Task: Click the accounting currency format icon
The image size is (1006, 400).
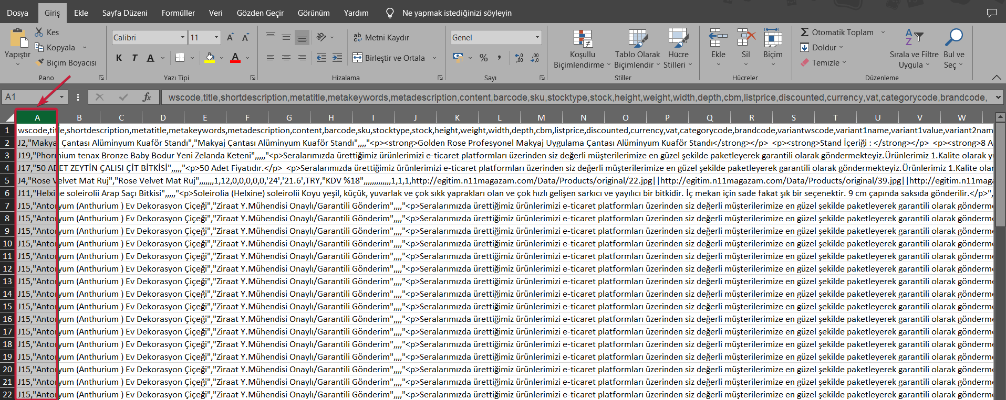Action: tap(458, 58)
